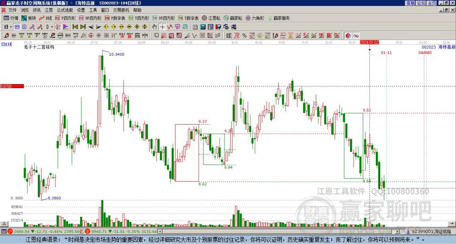
Task: Open the 资讯 menu
Action: [x=37, y=10]
